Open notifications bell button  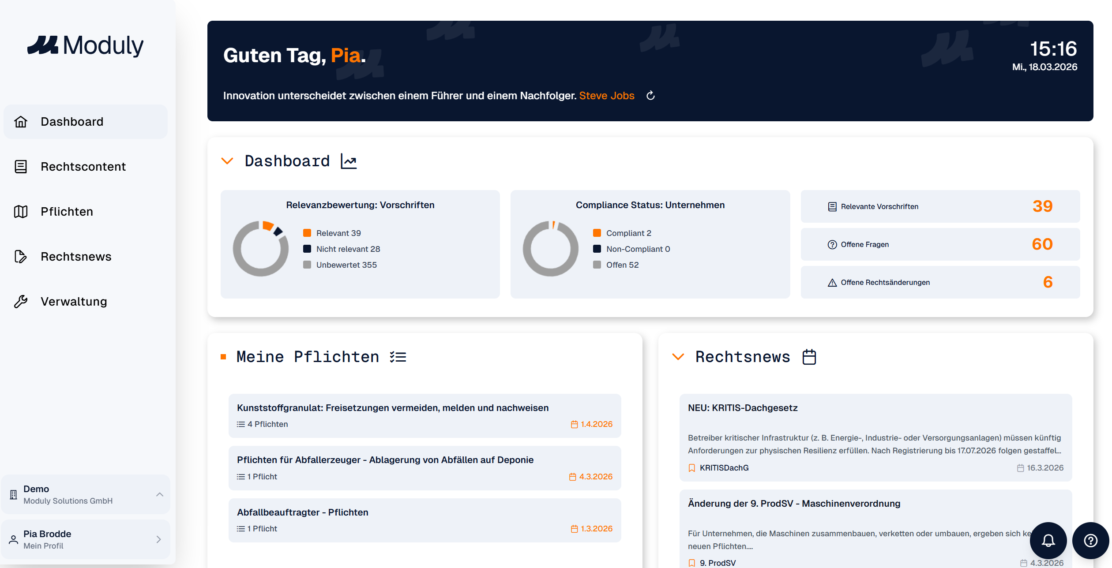1048,540
